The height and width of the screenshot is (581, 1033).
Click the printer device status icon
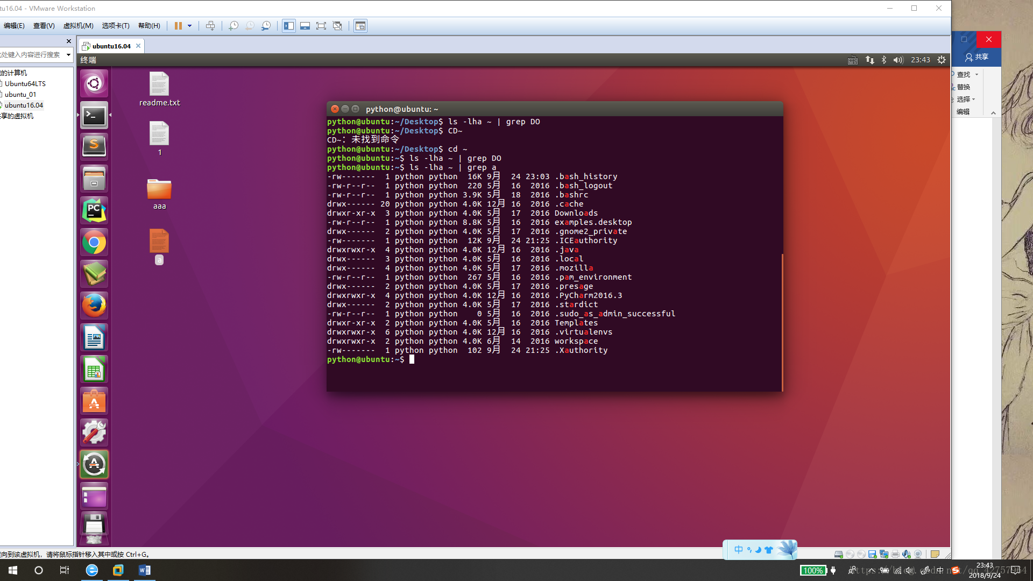coord(895,554)
